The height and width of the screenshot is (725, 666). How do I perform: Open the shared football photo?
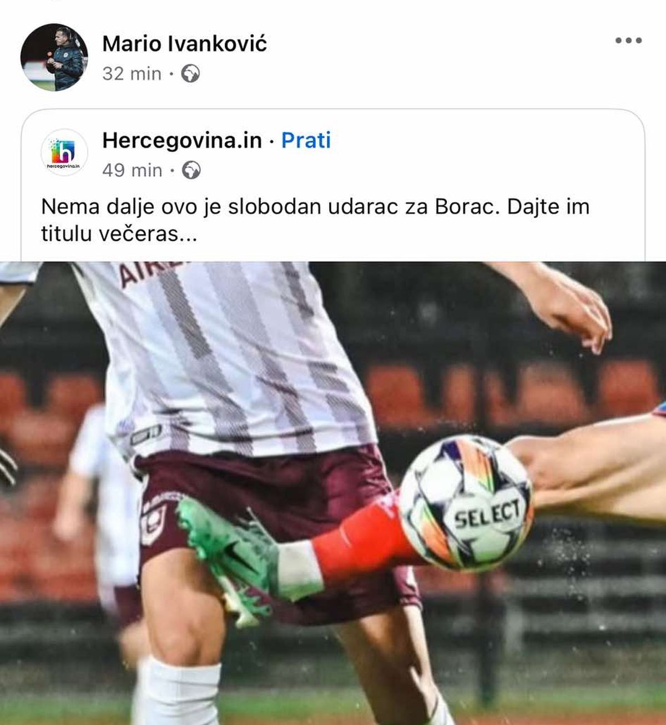[333, 493]
